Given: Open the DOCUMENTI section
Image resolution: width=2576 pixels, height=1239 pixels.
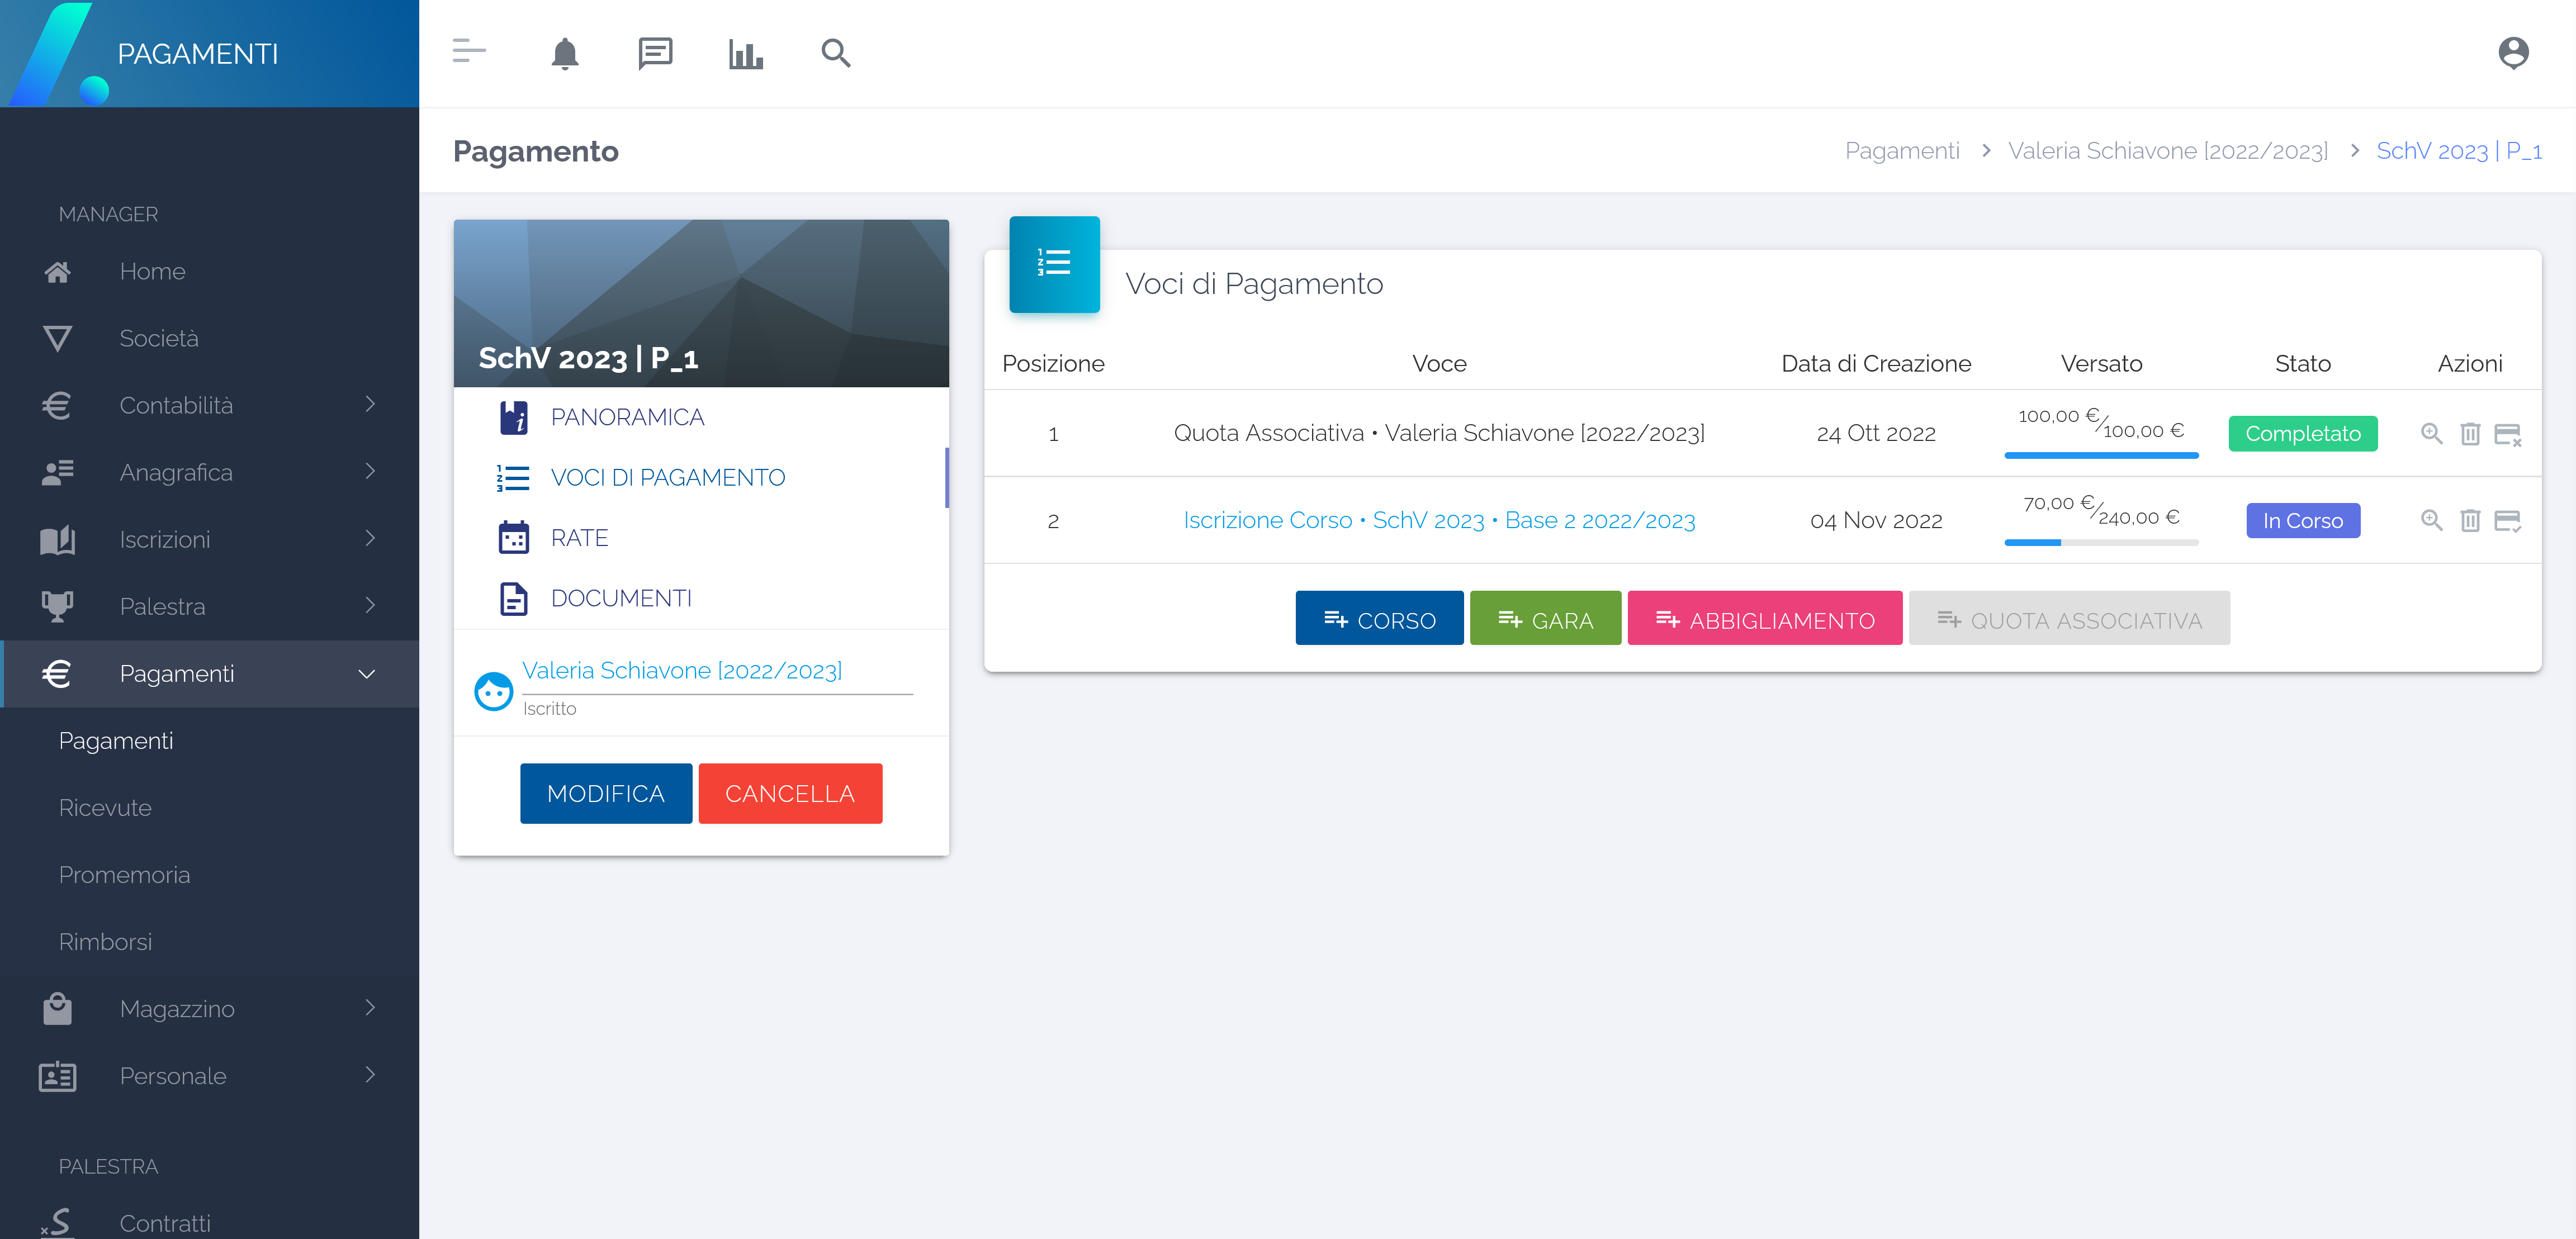Looking at the screenshot, I should pyautogui.click(x=620, y=598).
